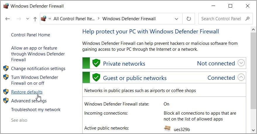Click the firewall icon in address bar
257x134 pixels.
coord(44,18)
